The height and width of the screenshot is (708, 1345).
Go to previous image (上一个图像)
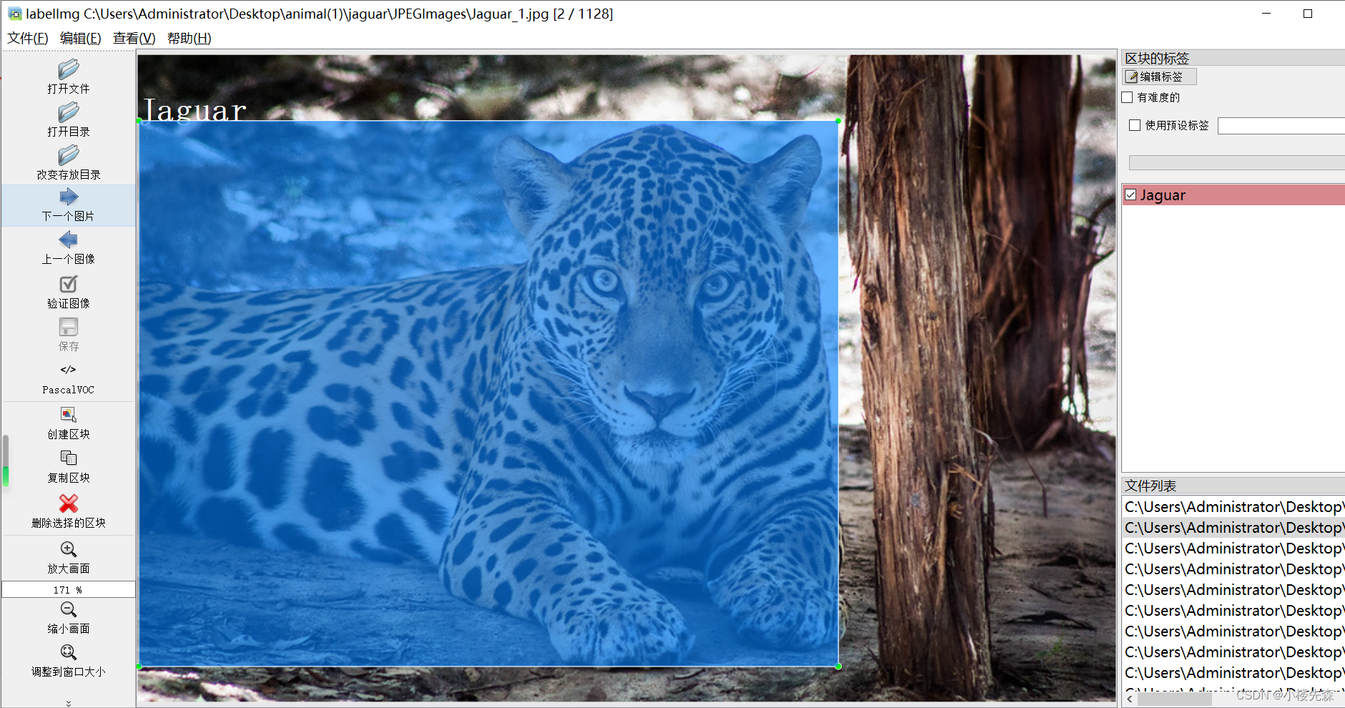click(x=69, y=249)
